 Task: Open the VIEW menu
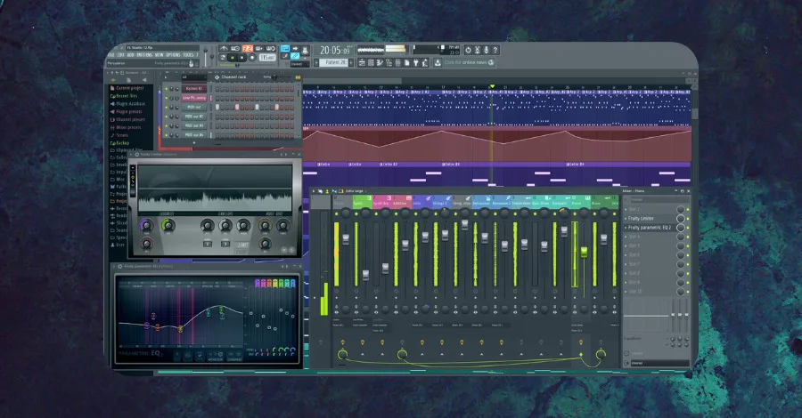160,55
